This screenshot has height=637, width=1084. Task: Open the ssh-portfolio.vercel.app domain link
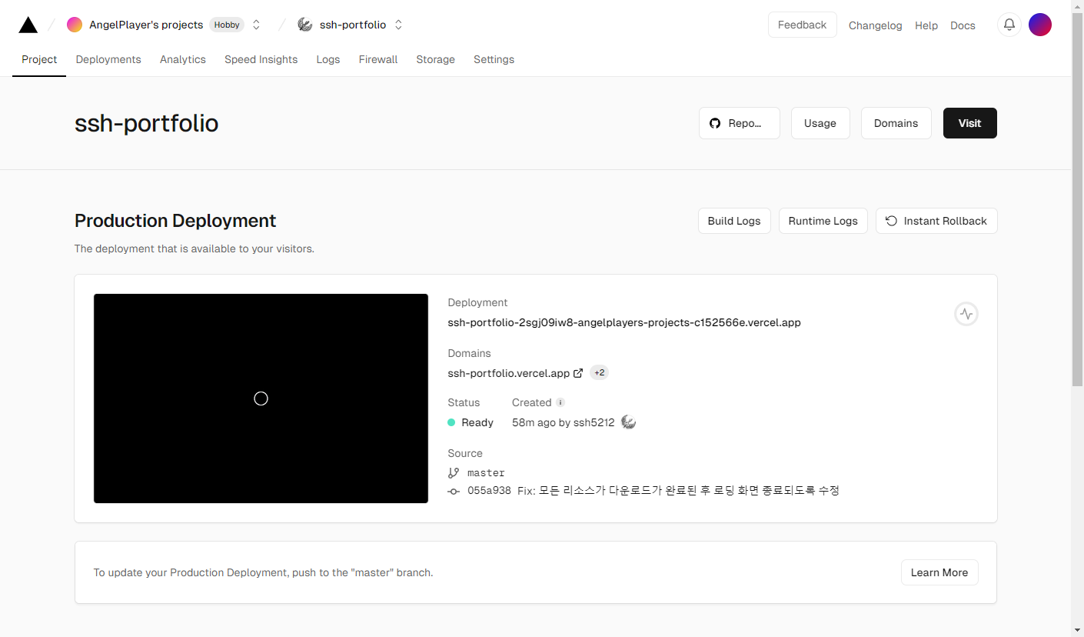pos(509,373)
